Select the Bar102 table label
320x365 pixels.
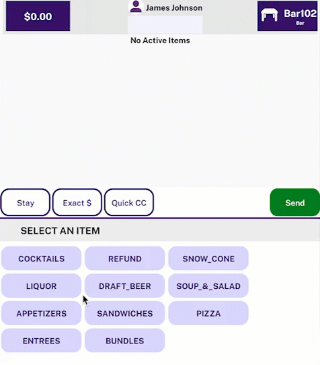300,13
